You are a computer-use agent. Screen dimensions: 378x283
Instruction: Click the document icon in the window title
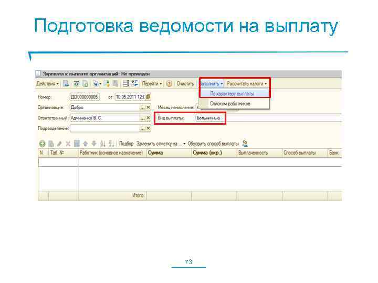point(38,74)
